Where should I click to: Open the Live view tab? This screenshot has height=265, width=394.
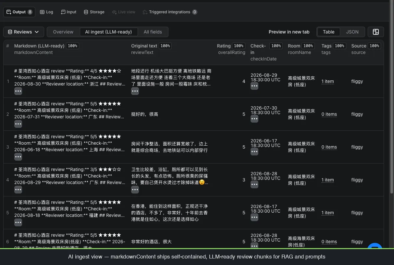[124, 12]
